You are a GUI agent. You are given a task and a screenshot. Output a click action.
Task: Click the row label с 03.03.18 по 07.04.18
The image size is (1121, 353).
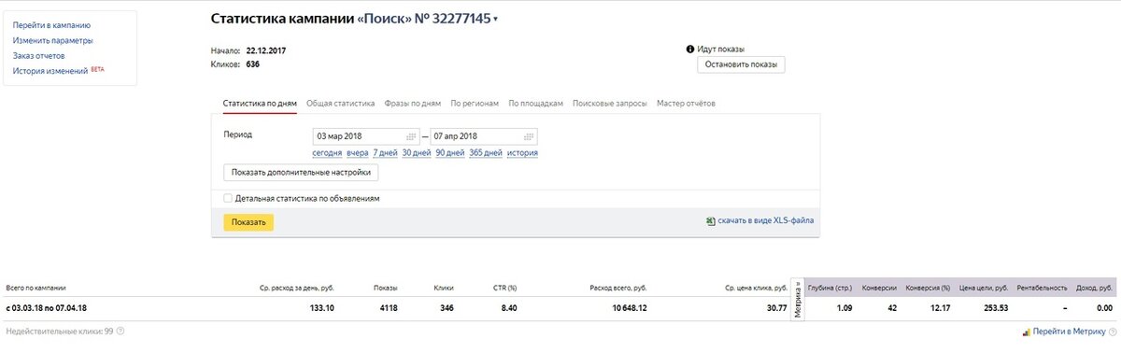(x=47, y=308)
